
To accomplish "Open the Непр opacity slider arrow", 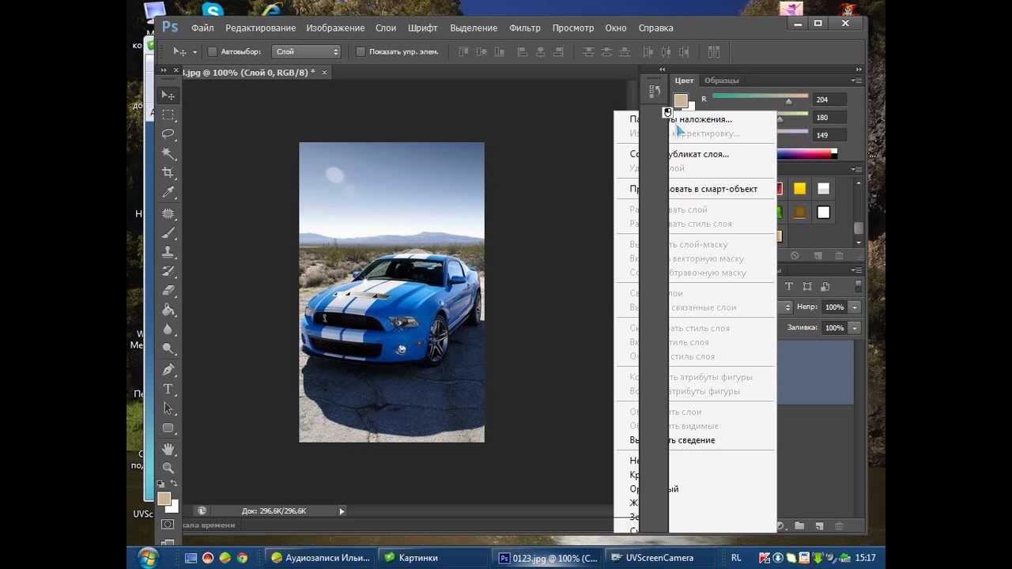I will 855,307.
